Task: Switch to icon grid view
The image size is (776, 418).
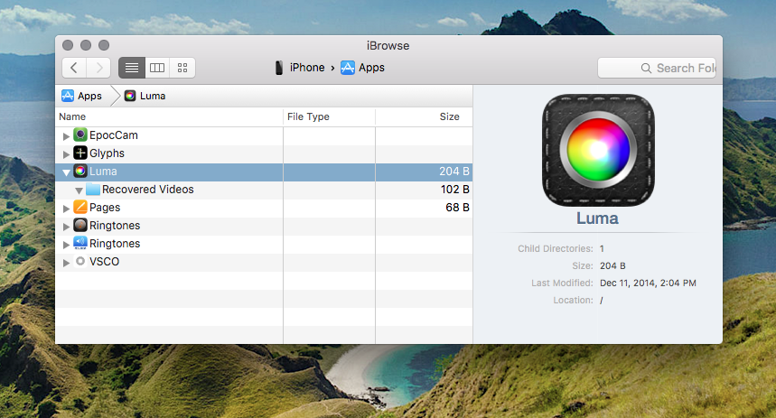Action: (x=182, y=68)
